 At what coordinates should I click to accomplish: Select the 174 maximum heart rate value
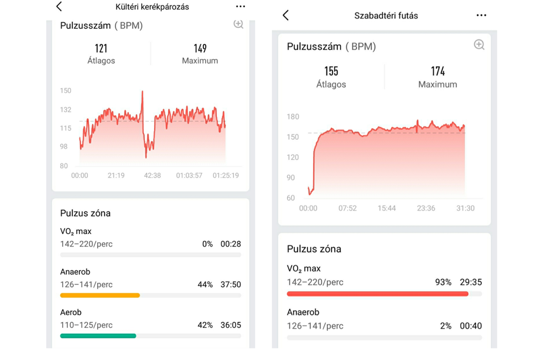pos(438,71)
